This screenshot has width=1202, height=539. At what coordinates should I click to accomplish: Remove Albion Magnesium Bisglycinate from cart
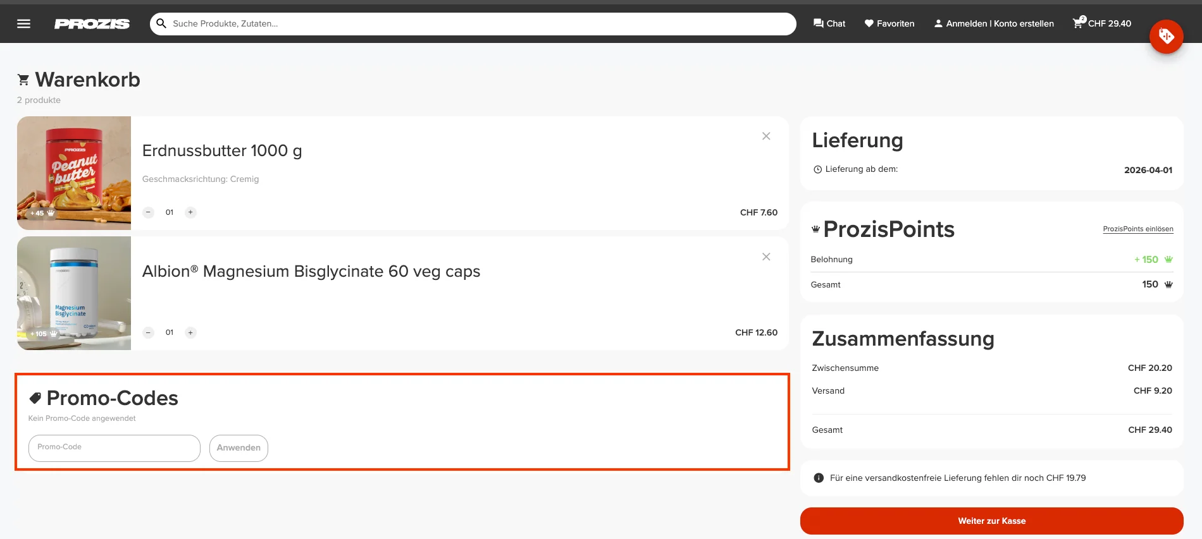(766, 257)
